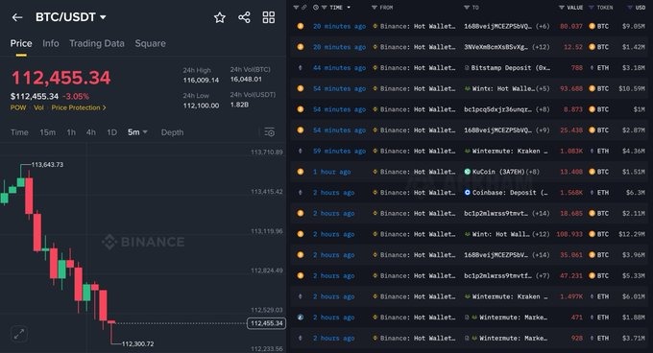
Task: Open the chart indicator settings icon
Action: [x=270, y=132]
